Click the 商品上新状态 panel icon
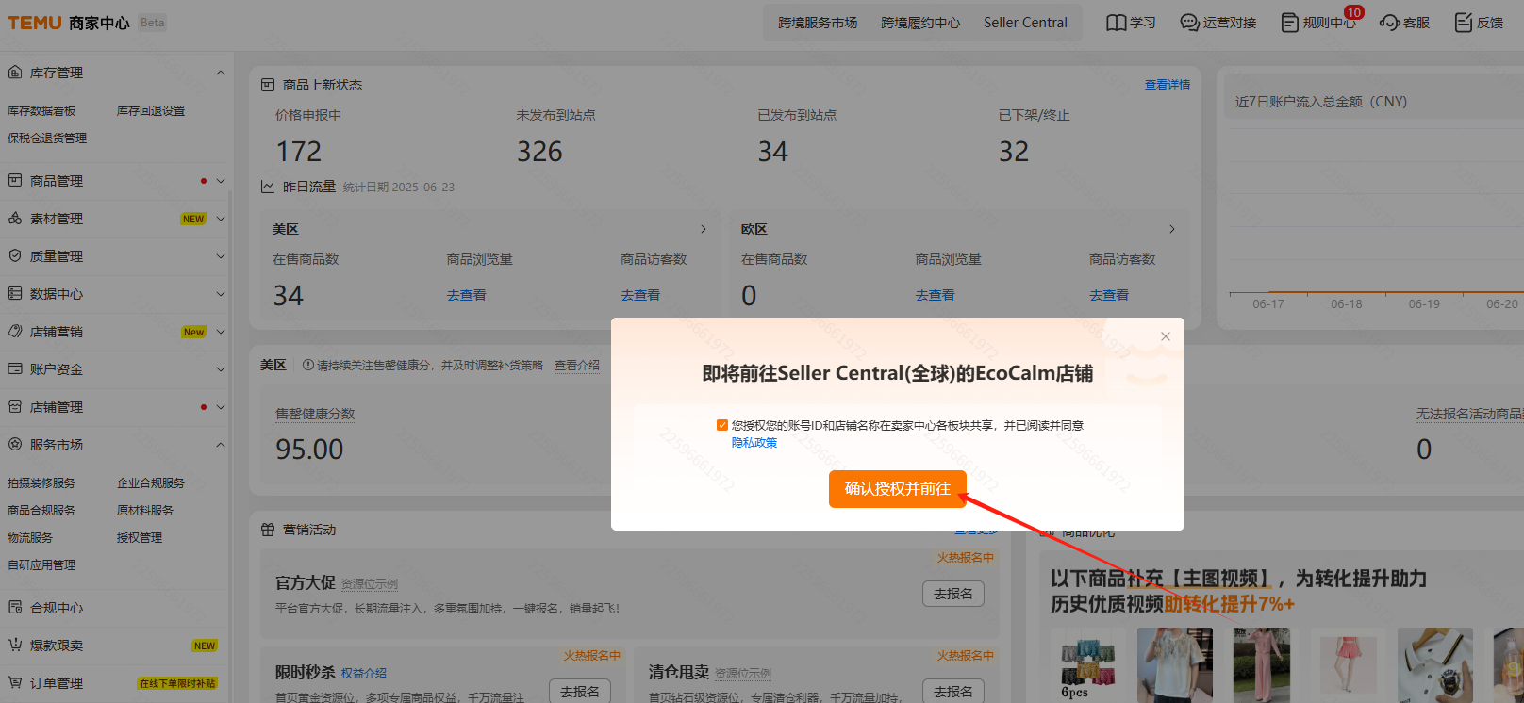This screenshot has width=1524, height=703. click(268, 85)
